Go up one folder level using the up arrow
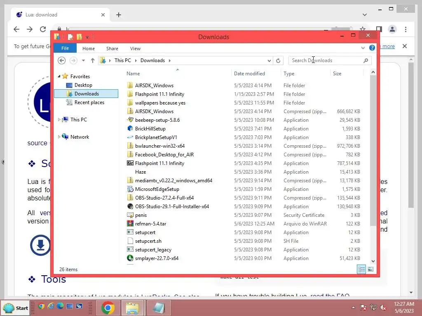This screenshot has height=316, width=422. tap(93, 60)
